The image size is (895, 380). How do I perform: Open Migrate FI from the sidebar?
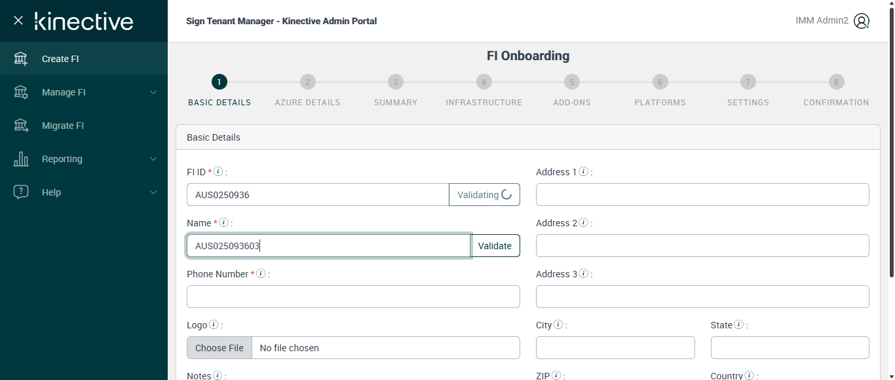tap(63, 126)
